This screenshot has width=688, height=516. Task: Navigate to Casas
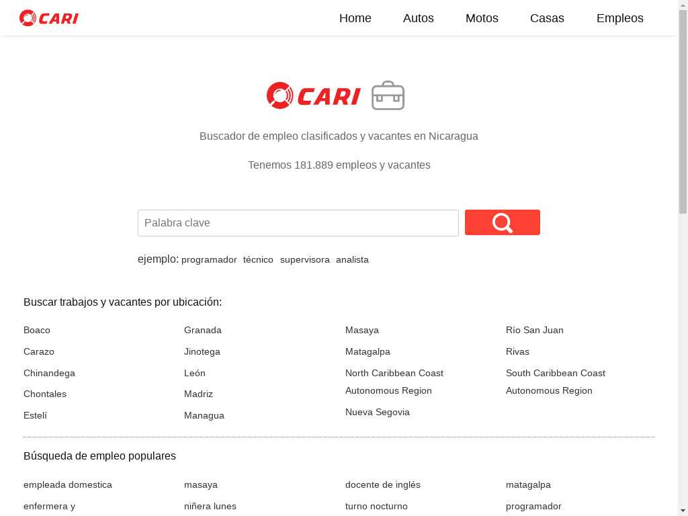pos(547,18)
